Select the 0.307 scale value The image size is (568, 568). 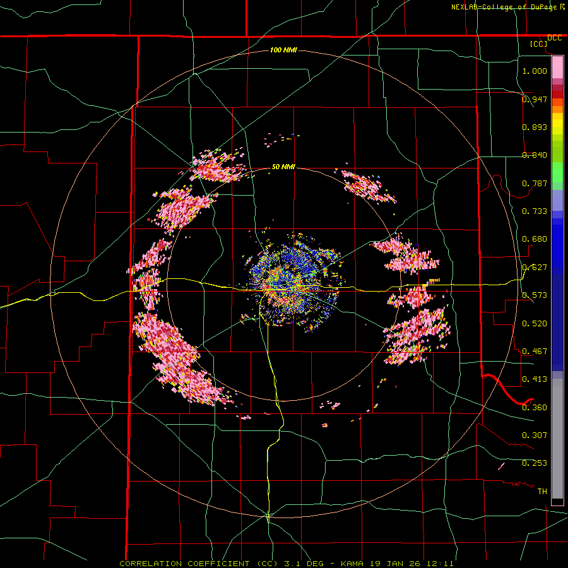tap(535, 435)
